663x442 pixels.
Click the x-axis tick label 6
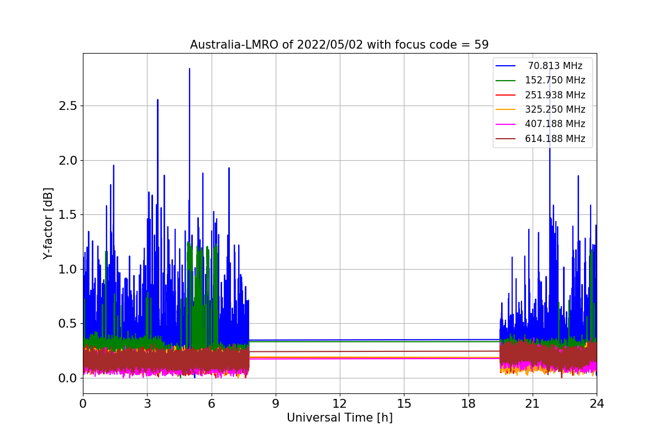[x=211, y=404]
